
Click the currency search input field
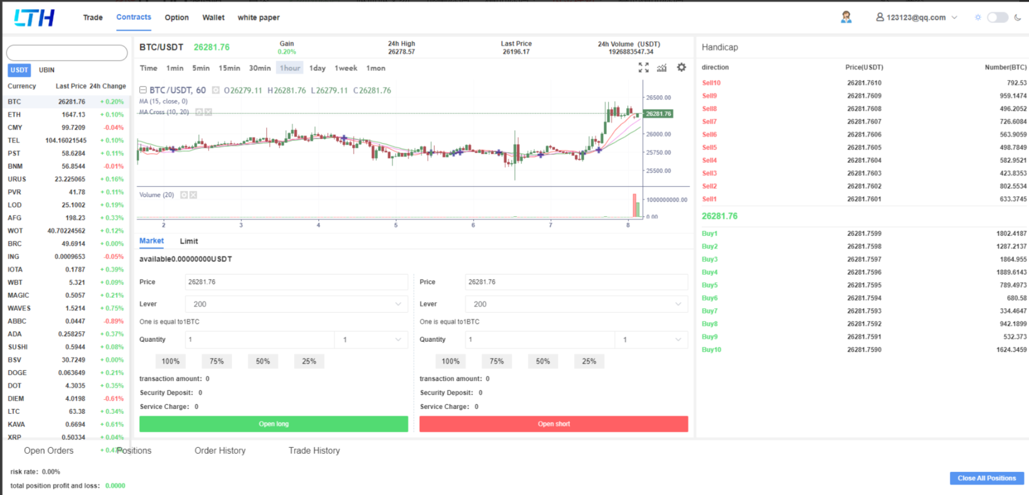pyautogui.click(x=67, y=53)
